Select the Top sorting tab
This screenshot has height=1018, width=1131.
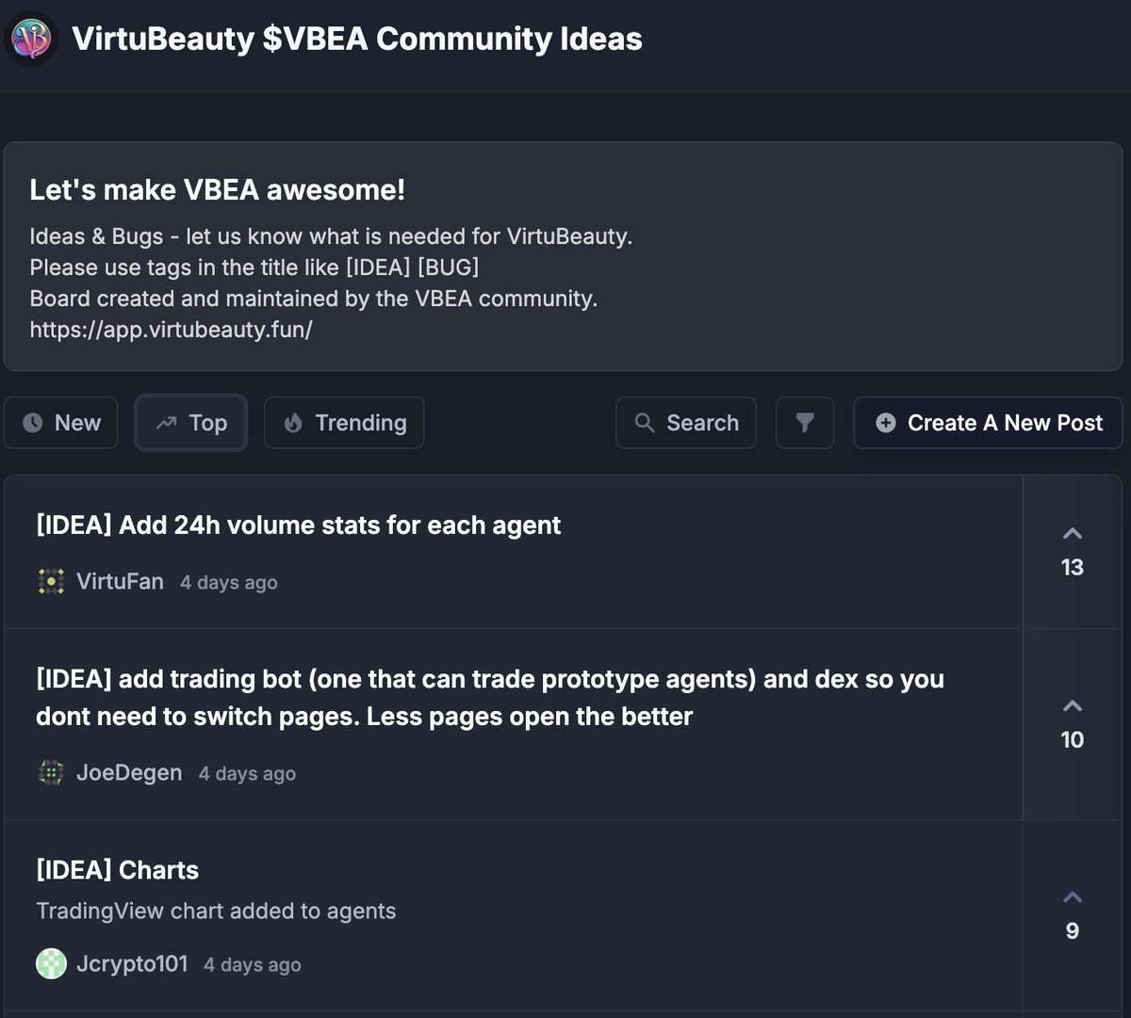pos(190,423)
